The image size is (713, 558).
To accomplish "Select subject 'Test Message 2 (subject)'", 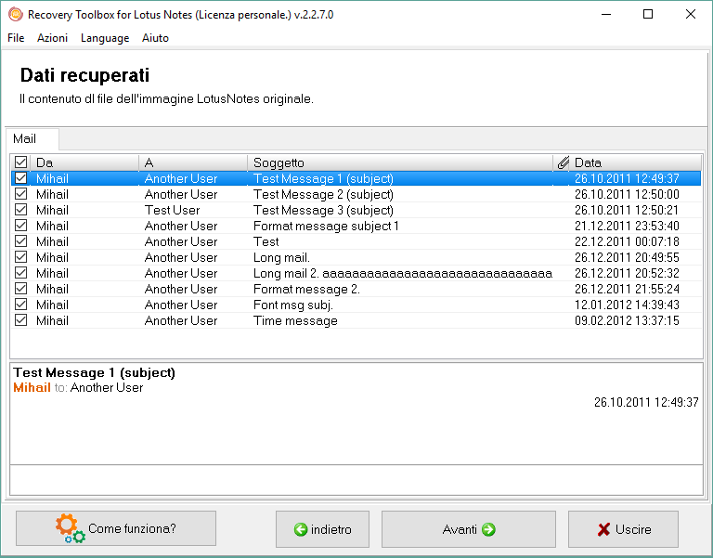I will [x=323, y=194].
